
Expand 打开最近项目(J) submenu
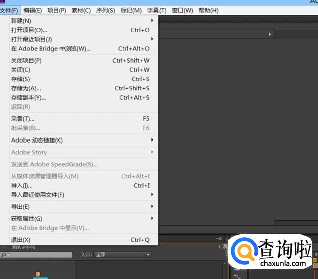pos(83,39)
